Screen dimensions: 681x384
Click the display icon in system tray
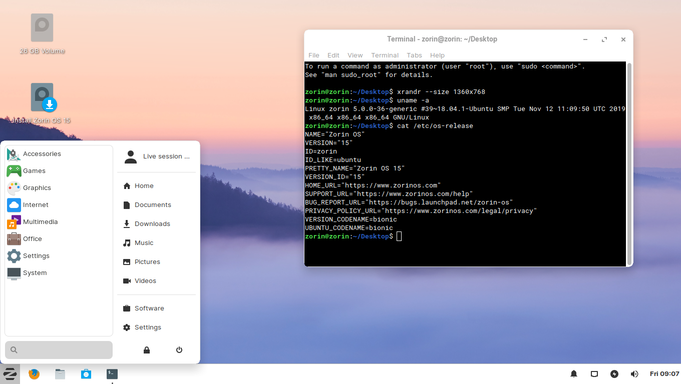tap(594, 374)
